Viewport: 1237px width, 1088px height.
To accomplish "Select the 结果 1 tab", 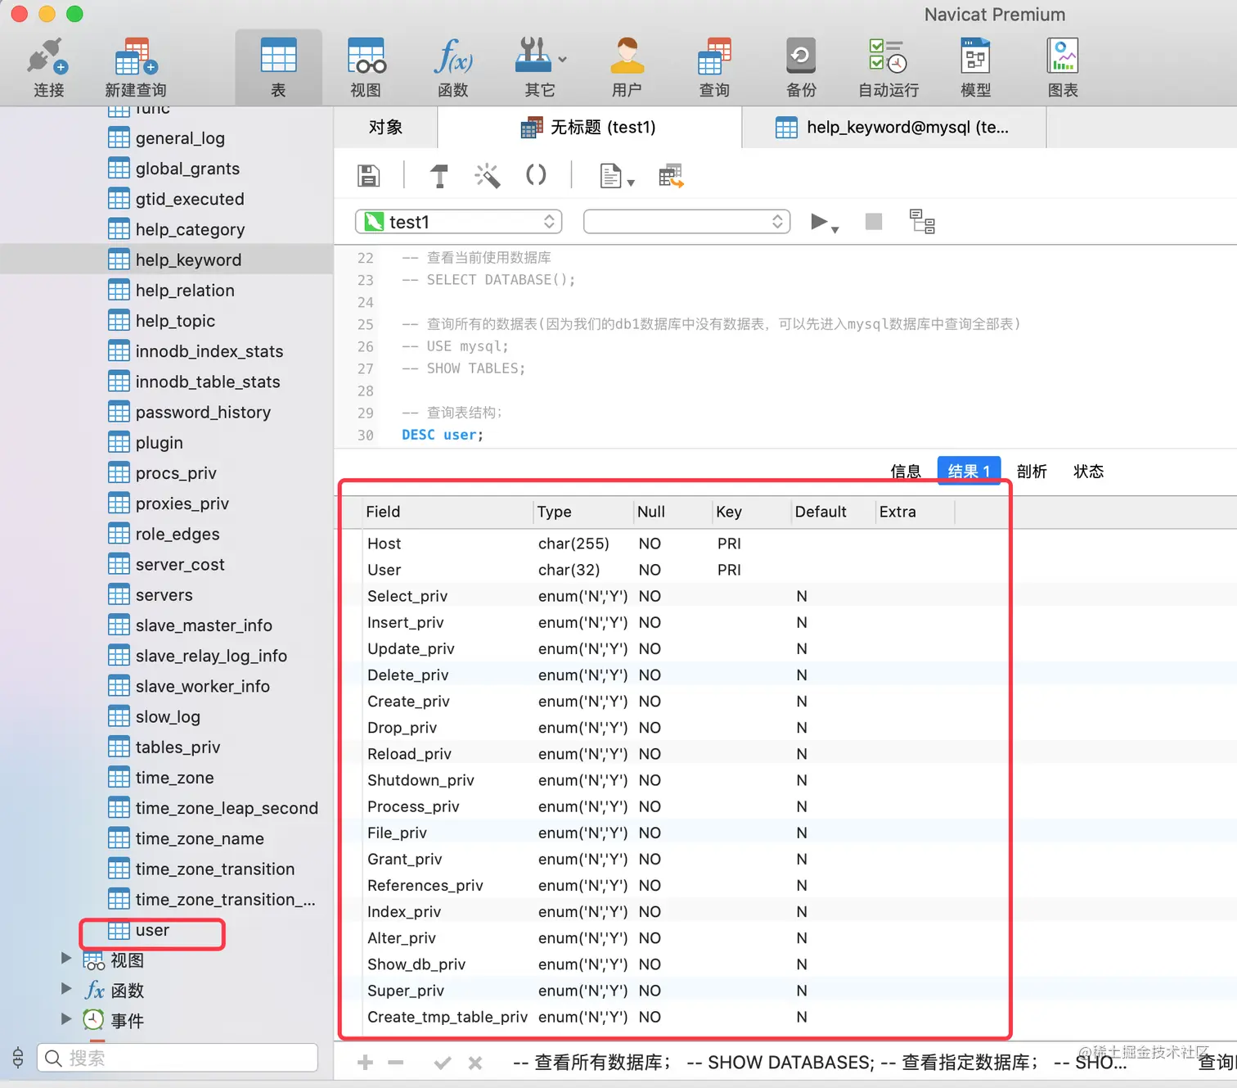I will 969,471.
